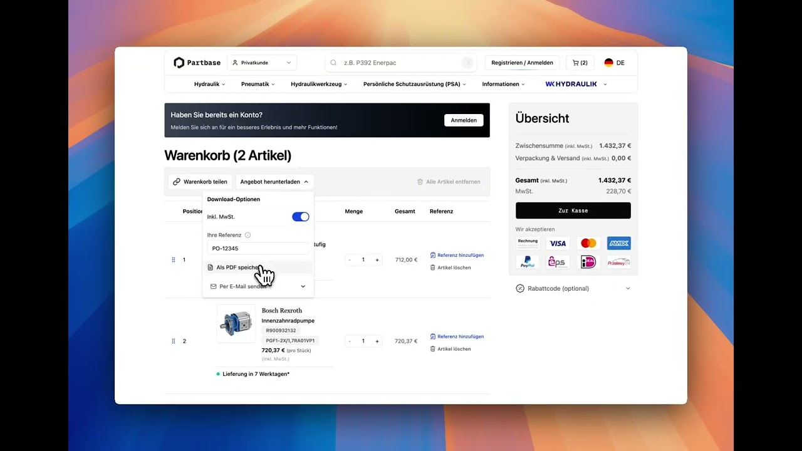Click the Anmelden button in the banner

click(464, 120)
